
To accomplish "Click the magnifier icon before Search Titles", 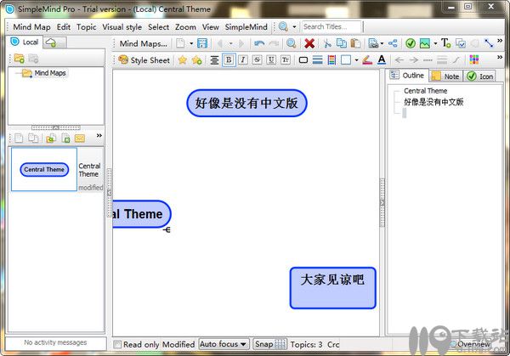I will point(283,26).
